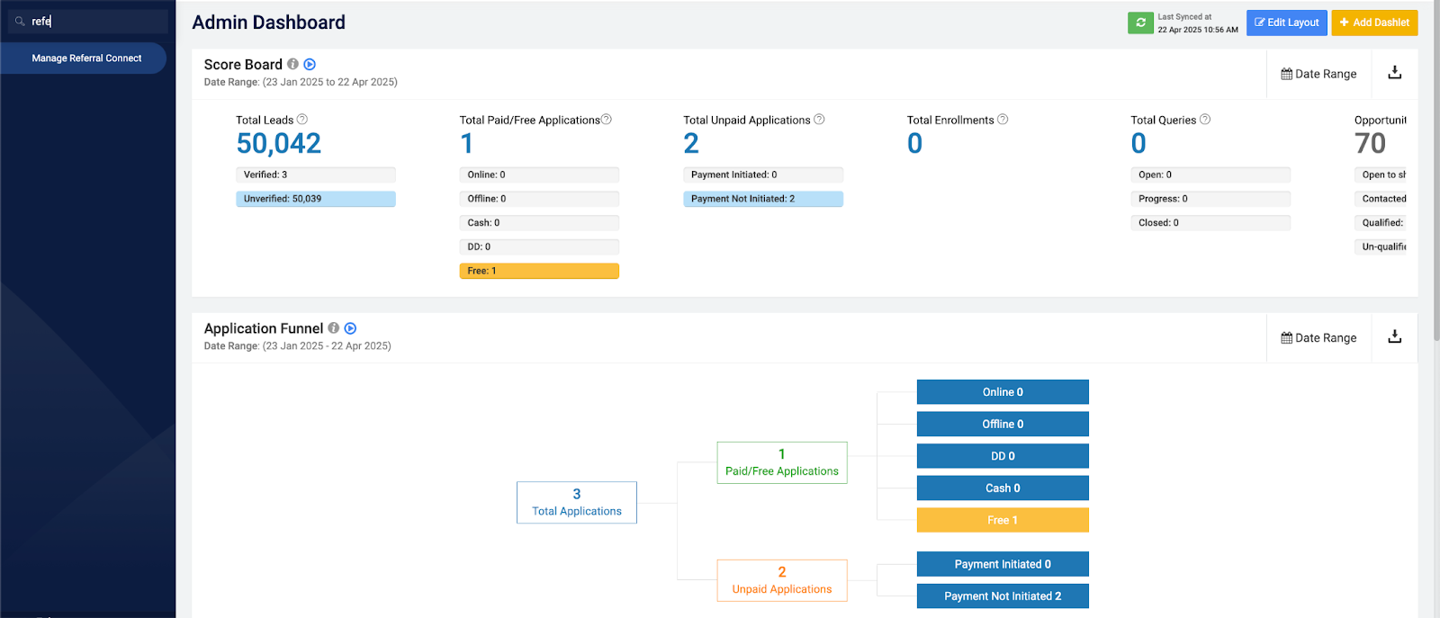Click the Total Applications funnel box

point(576,502)
